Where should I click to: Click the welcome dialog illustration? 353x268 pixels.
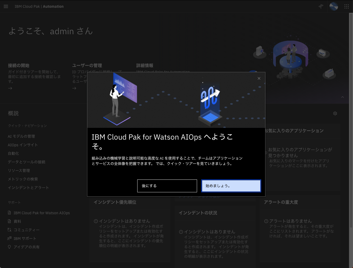click(x=176, y=100)
